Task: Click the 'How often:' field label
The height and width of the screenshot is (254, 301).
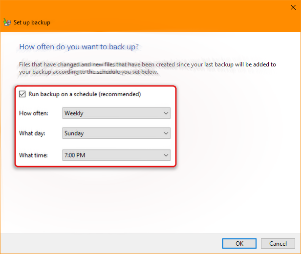Action: (33, 113)
